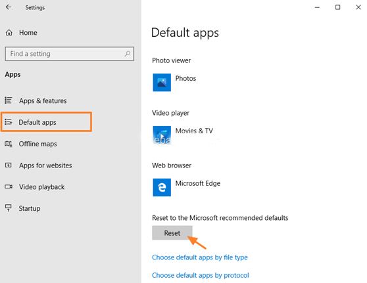Open Apps for websites settings
The height and width of the screenshot is (283, 367).
point(45,165)
